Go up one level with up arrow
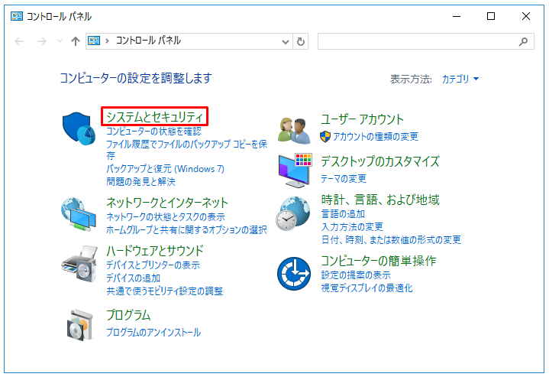 76,41
